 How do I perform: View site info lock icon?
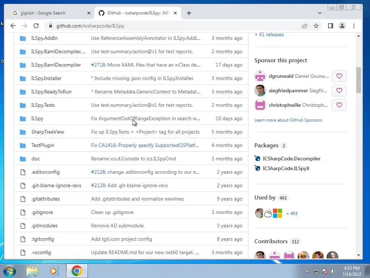[x=50, y=26]
